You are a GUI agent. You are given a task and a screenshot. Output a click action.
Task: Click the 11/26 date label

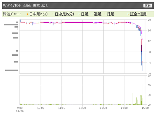pyautogui.click(x=20, y=111)
